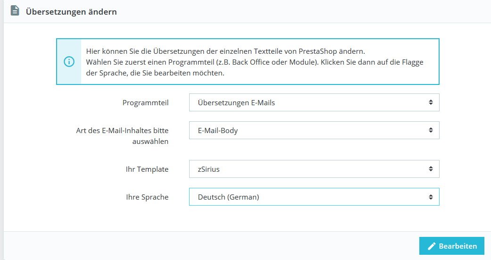Click the PrestaShop translation hint text
The height and width of the screenshot is (260, 491).
(225, 51)
